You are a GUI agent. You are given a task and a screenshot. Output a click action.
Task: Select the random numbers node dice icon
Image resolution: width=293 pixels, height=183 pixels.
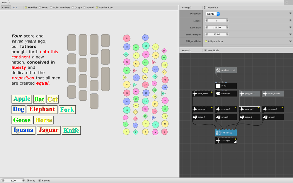[x=218, y=70]
